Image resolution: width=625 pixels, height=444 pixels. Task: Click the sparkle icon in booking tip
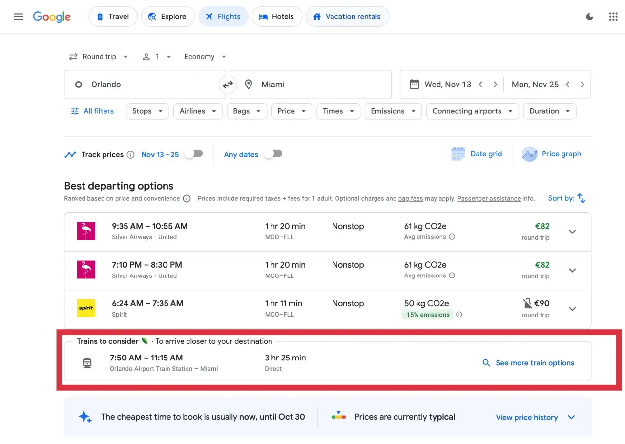click(85, 417)
